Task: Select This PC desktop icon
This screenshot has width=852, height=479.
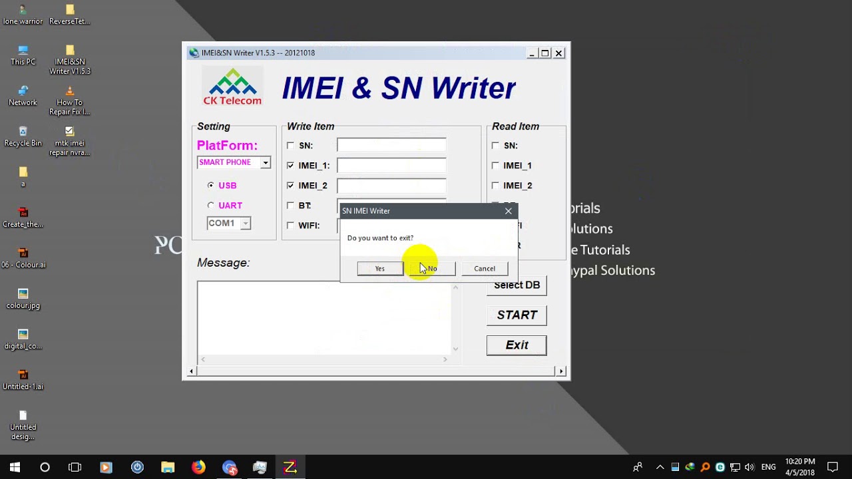Action: click(x=23, y=55)
